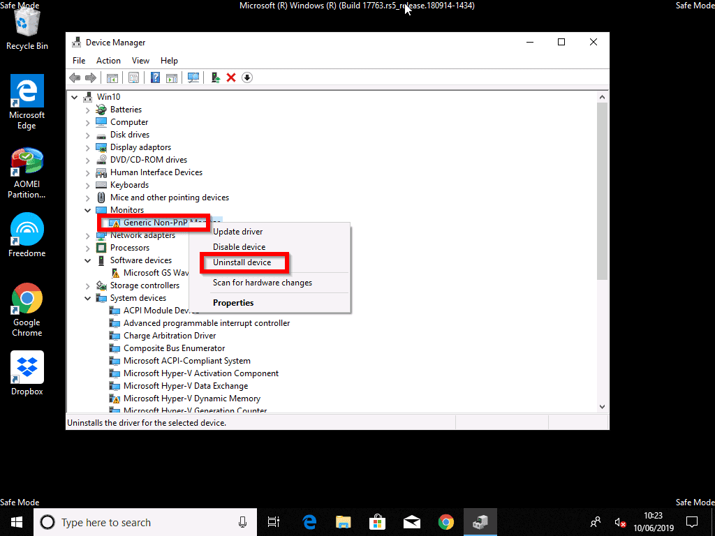Collapse the Monitors category
Viewport: 715px width, 536px height.
click(x=87, y=210)
